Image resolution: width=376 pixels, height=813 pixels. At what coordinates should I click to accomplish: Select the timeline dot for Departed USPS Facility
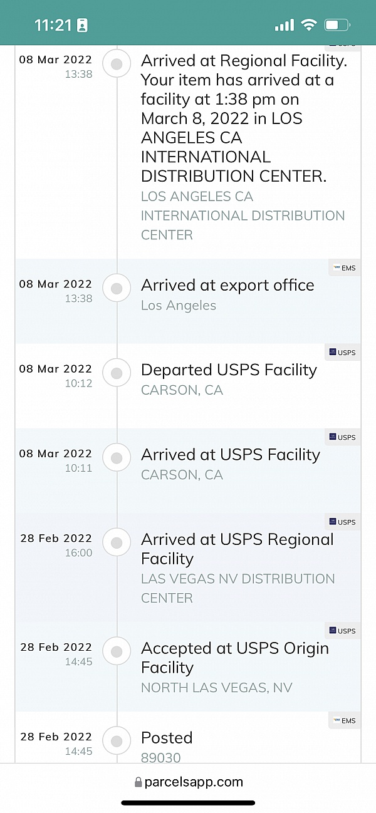[x=116, y=373]
